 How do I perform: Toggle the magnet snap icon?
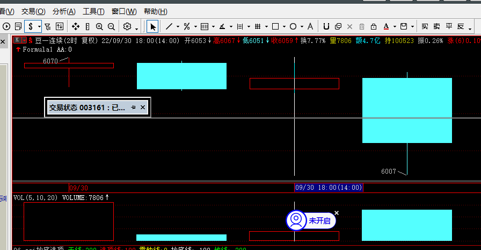326,27
